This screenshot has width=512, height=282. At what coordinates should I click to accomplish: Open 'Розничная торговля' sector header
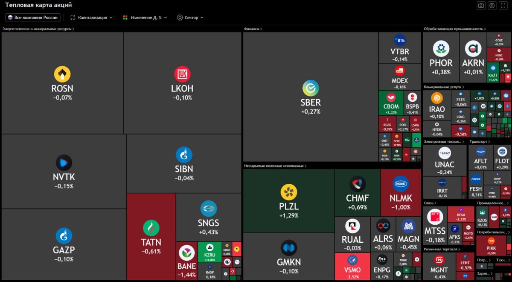tap(442, 249)
